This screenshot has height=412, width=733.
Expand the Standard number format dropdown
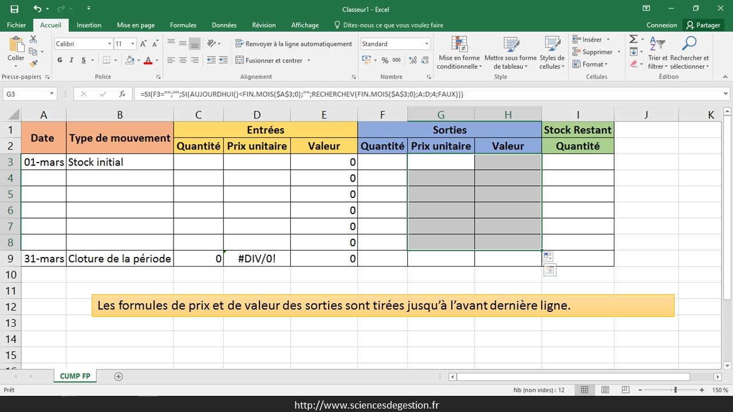tap(427, 44)
